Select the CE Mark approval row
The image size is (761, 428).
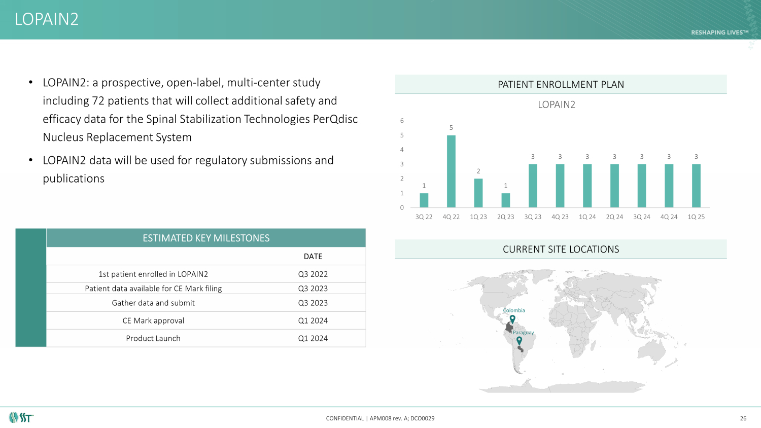tap(206, 320)
